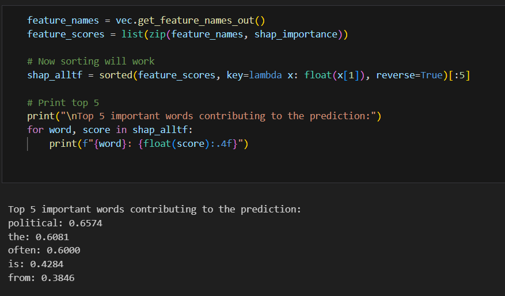The width and height of the screenshot is (505, 296).
Task: Click the 'from: 0.3846' output line
Action: click(x=41, y=278)
